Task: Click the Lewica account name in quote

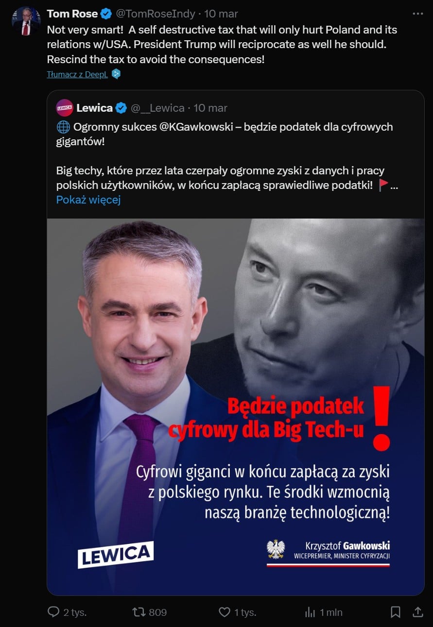Action: click(x=94, y=108)
